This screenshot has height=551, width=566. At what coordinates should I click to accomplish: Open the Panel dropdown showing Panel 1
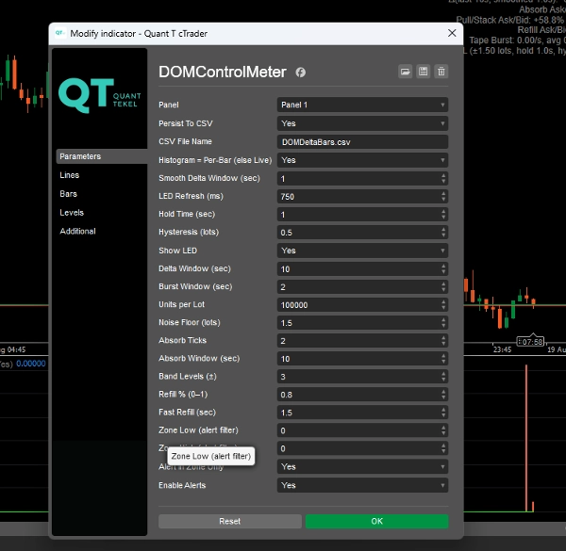click(x=362, y=105)
